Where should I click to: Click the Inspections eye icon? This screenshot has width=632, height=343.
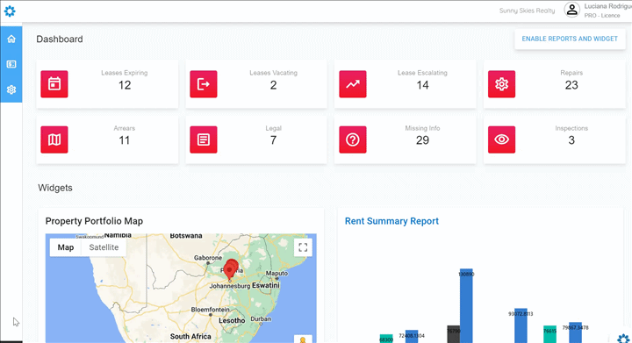[501, 139]
